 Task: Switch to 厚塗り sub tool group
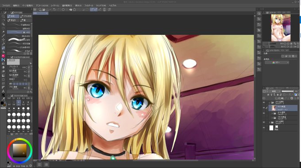click(13, 20)
